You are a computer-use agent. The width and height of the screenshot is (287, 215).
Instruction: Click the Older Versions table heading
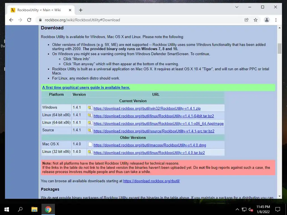click(x=133, y=137)
